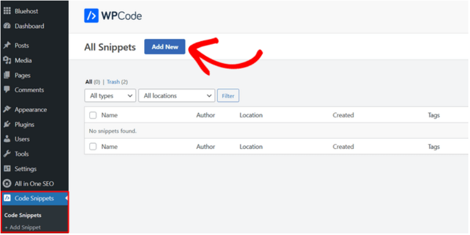Open the Appearance paintbrush icon
This screenshot has height=235, width=470.
pos(7,109)
